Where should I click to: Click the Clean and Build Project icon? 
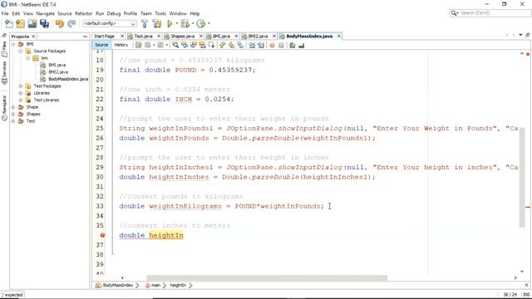(157, 24)
